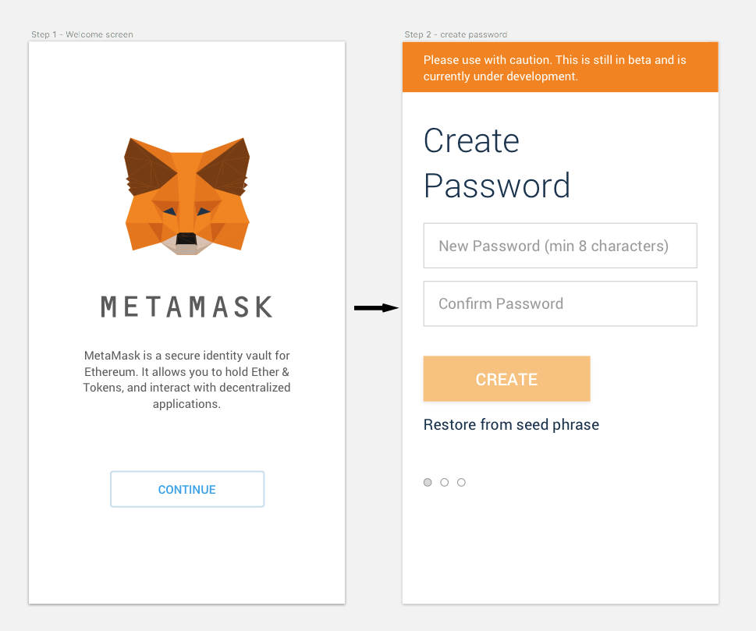Select the second pagination dot
The image size is (756, 631).
[x=444, y=482]
